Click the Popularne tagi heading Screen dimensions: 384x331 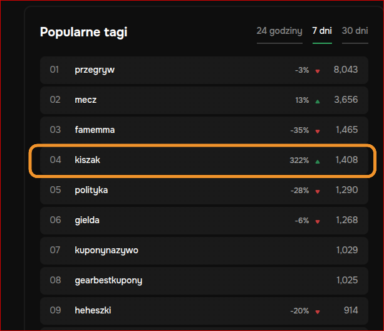[83, 32]
